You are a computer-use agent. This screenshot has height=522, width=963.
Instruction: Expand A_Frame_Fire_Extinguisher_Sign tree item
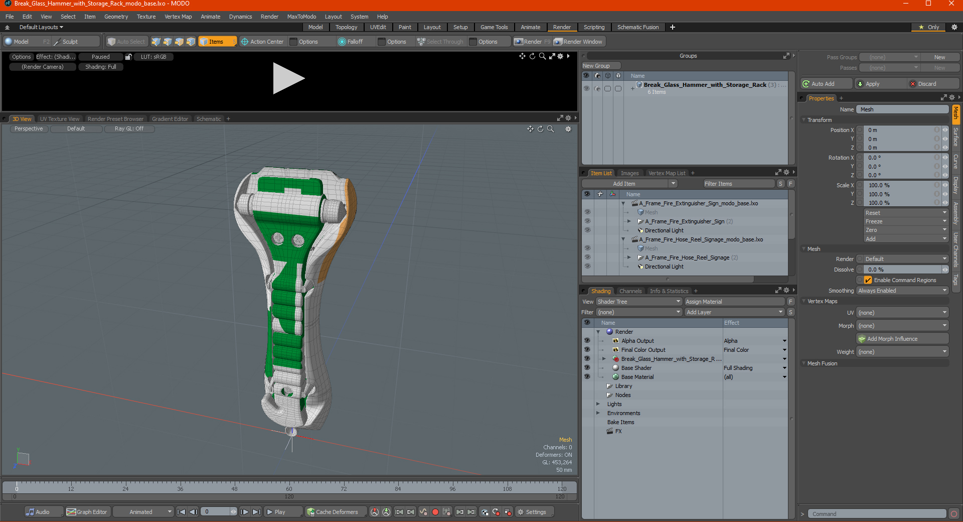click(x=629, y=221)
